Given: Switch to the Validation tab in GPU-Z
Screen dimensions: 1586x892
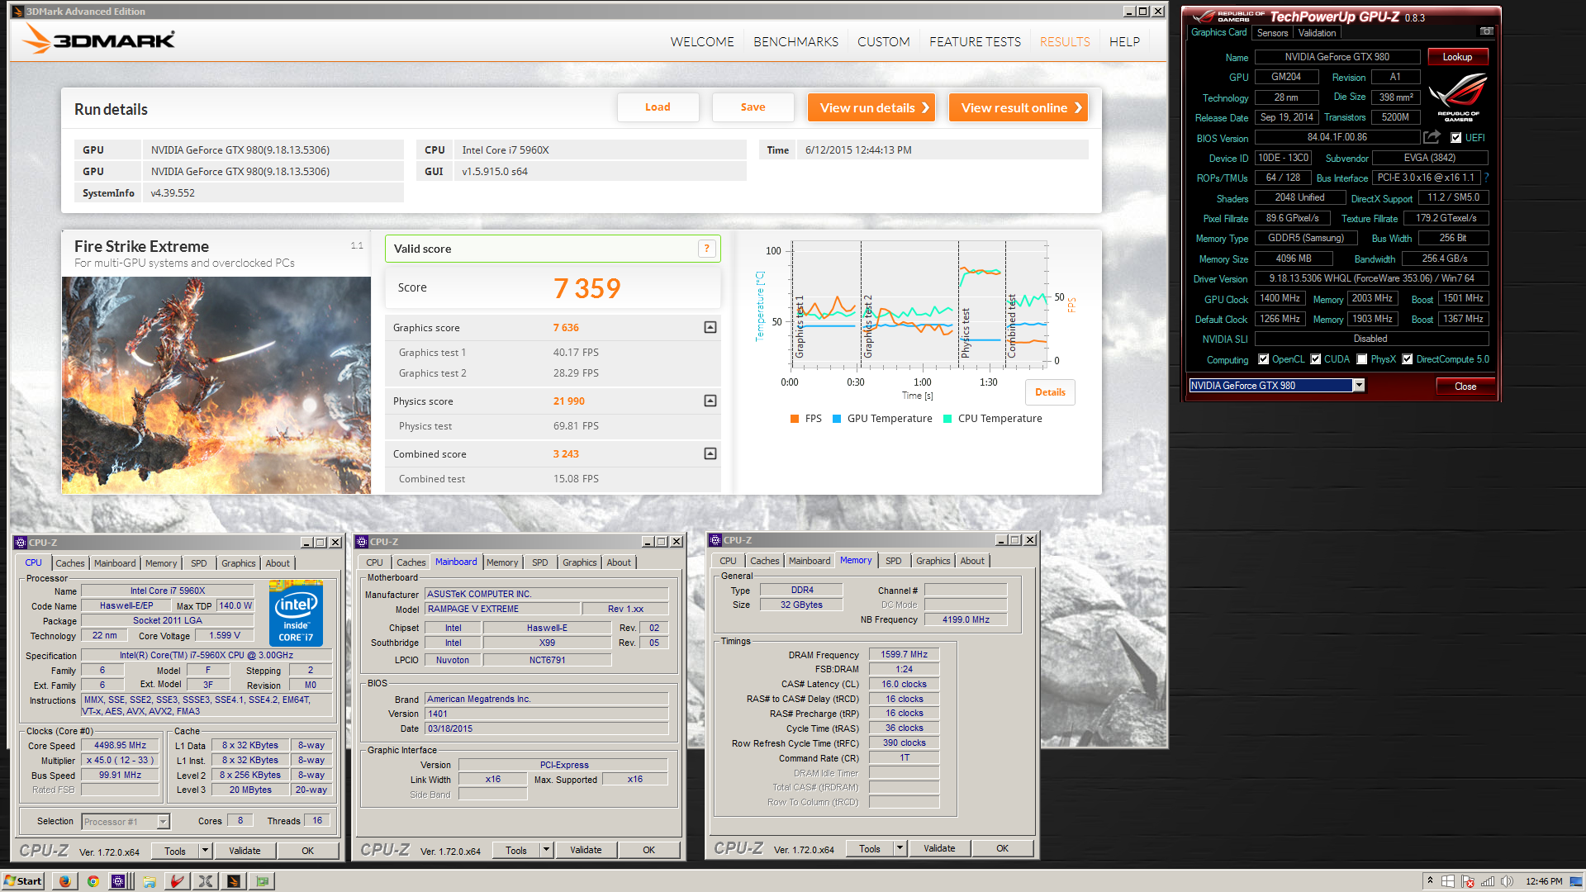Looking at the screenshot, I should pyautogui.click(x=1317, y=33).
